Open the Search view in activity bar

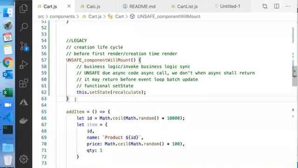[x=24, y=27]
